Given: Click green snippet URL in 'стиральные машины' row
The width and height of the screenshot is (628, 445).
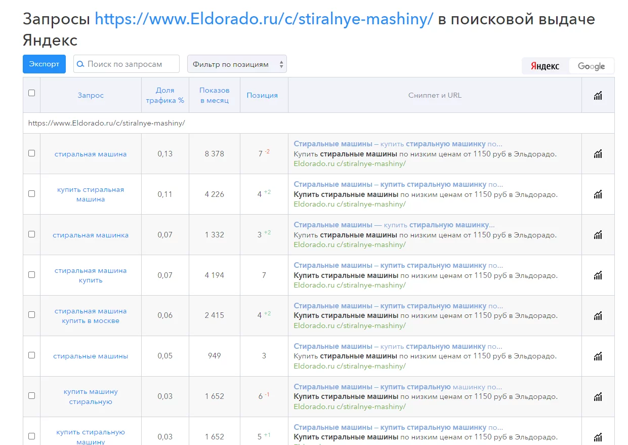Looking at the screenshot, I should pyautogui.click(x=350, y=366).
